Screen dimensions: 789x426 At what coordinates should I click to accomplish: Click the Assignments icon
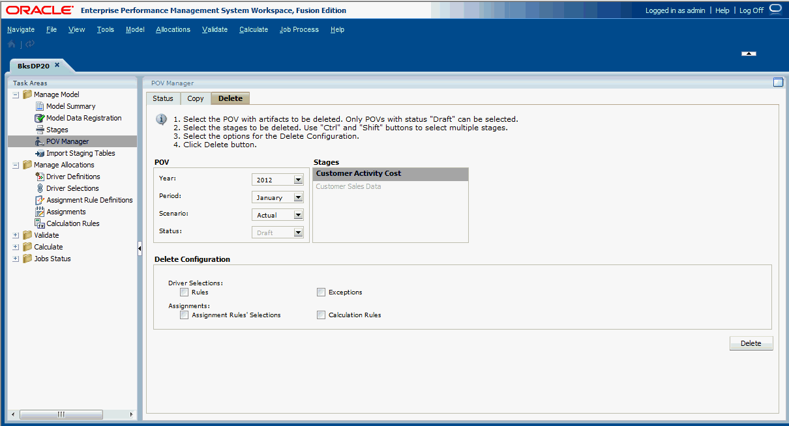click(40, 212)
